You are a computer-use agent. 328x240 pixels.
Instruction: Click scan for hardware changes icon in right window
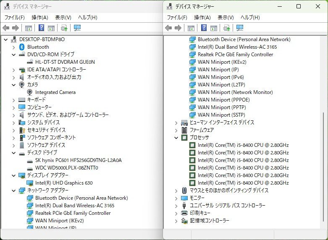[240, 28]
